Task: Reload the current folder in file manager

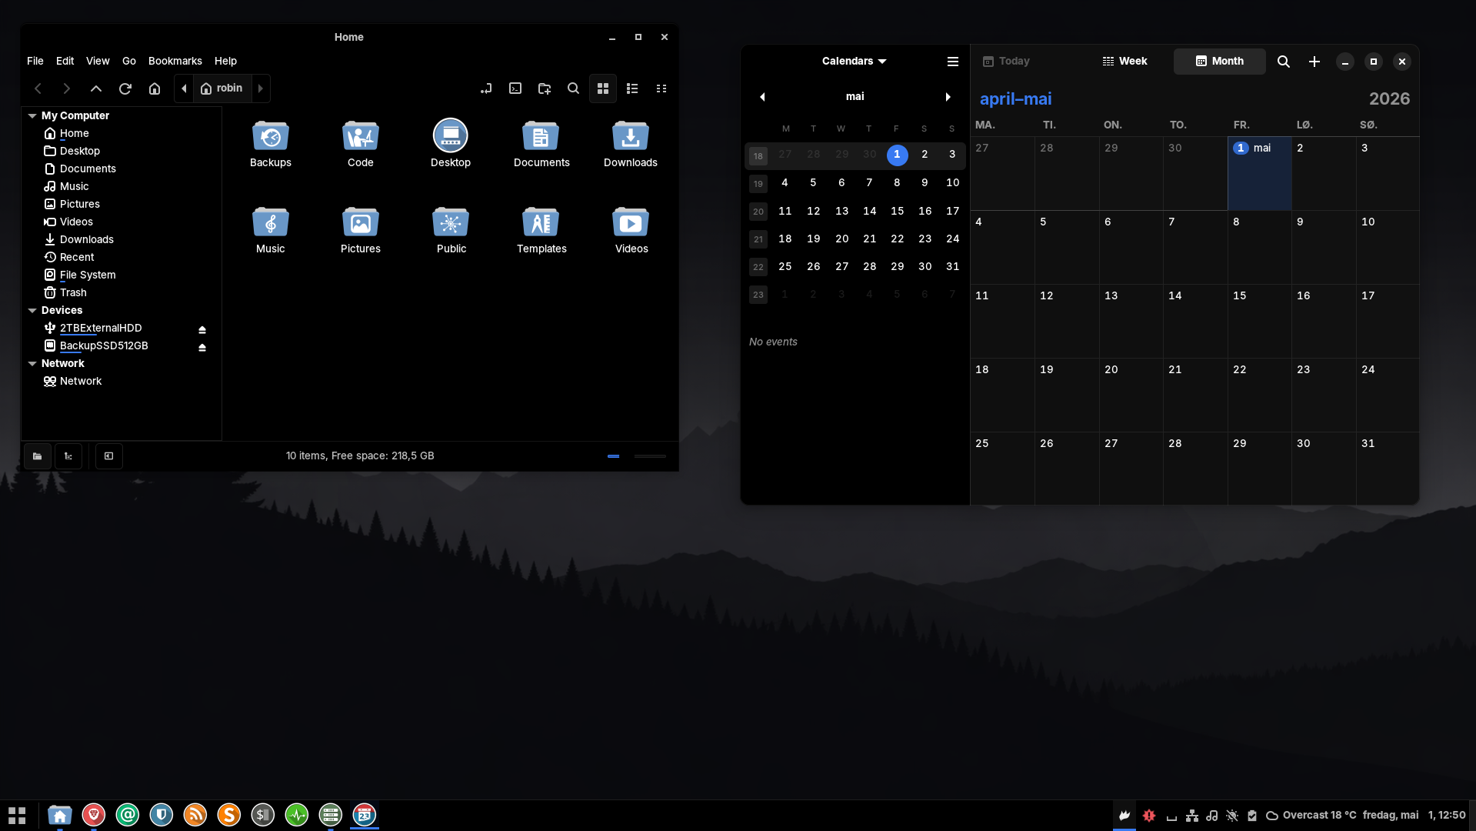Action: tap(125, 88)
